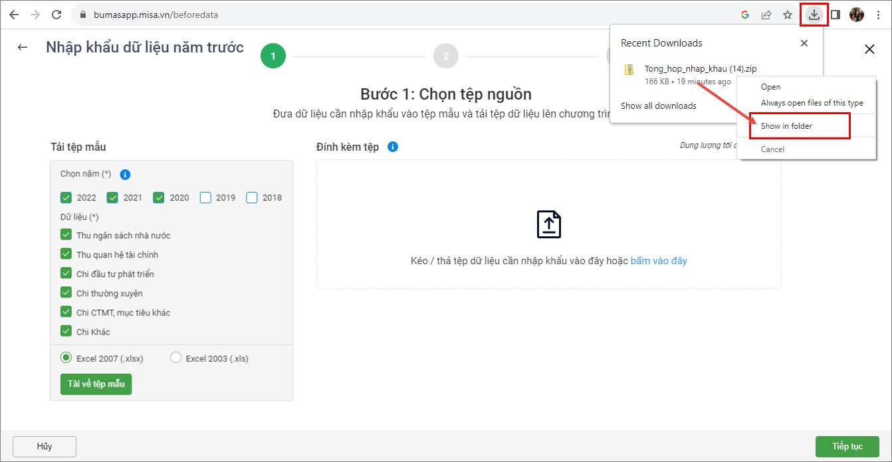Open the user profile avatar
The width and height of the screenshot is (892, 462).
(857, 15)
